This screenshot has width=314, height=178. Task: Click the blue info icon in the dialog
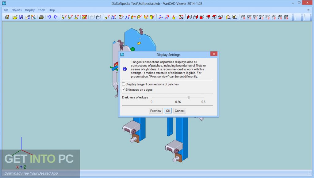click(124, 69)
